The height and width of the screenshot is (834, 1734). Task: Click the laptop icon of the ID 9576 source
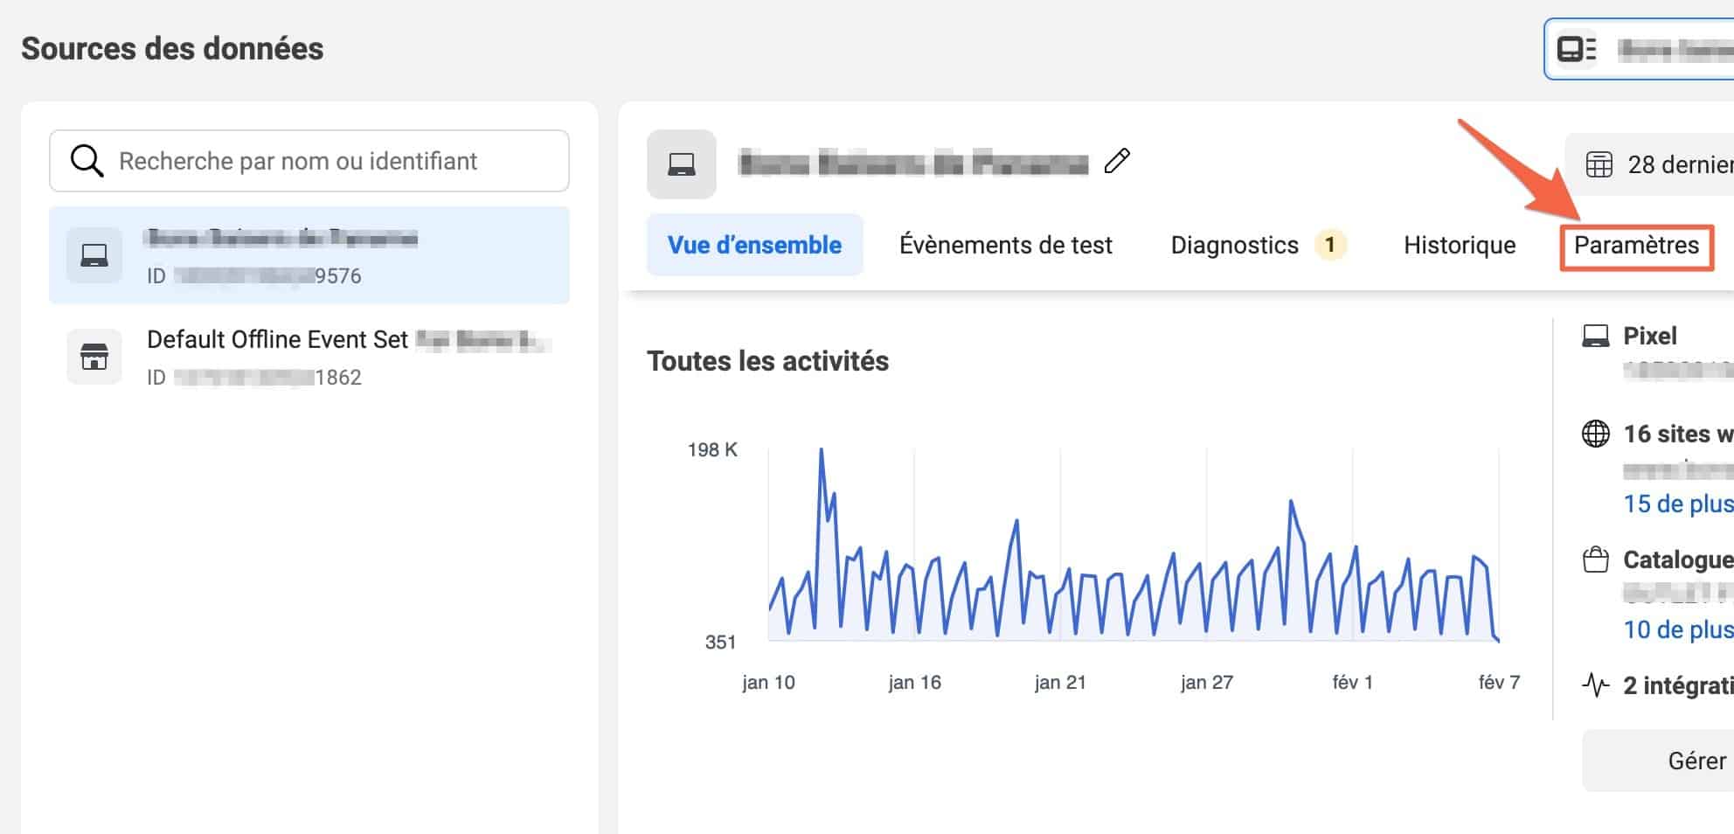pos(94,255)
